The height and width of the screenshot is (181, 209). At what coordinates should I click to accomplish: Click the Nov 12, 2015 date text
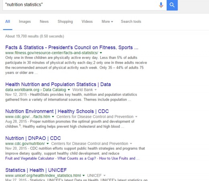point(16,95)
